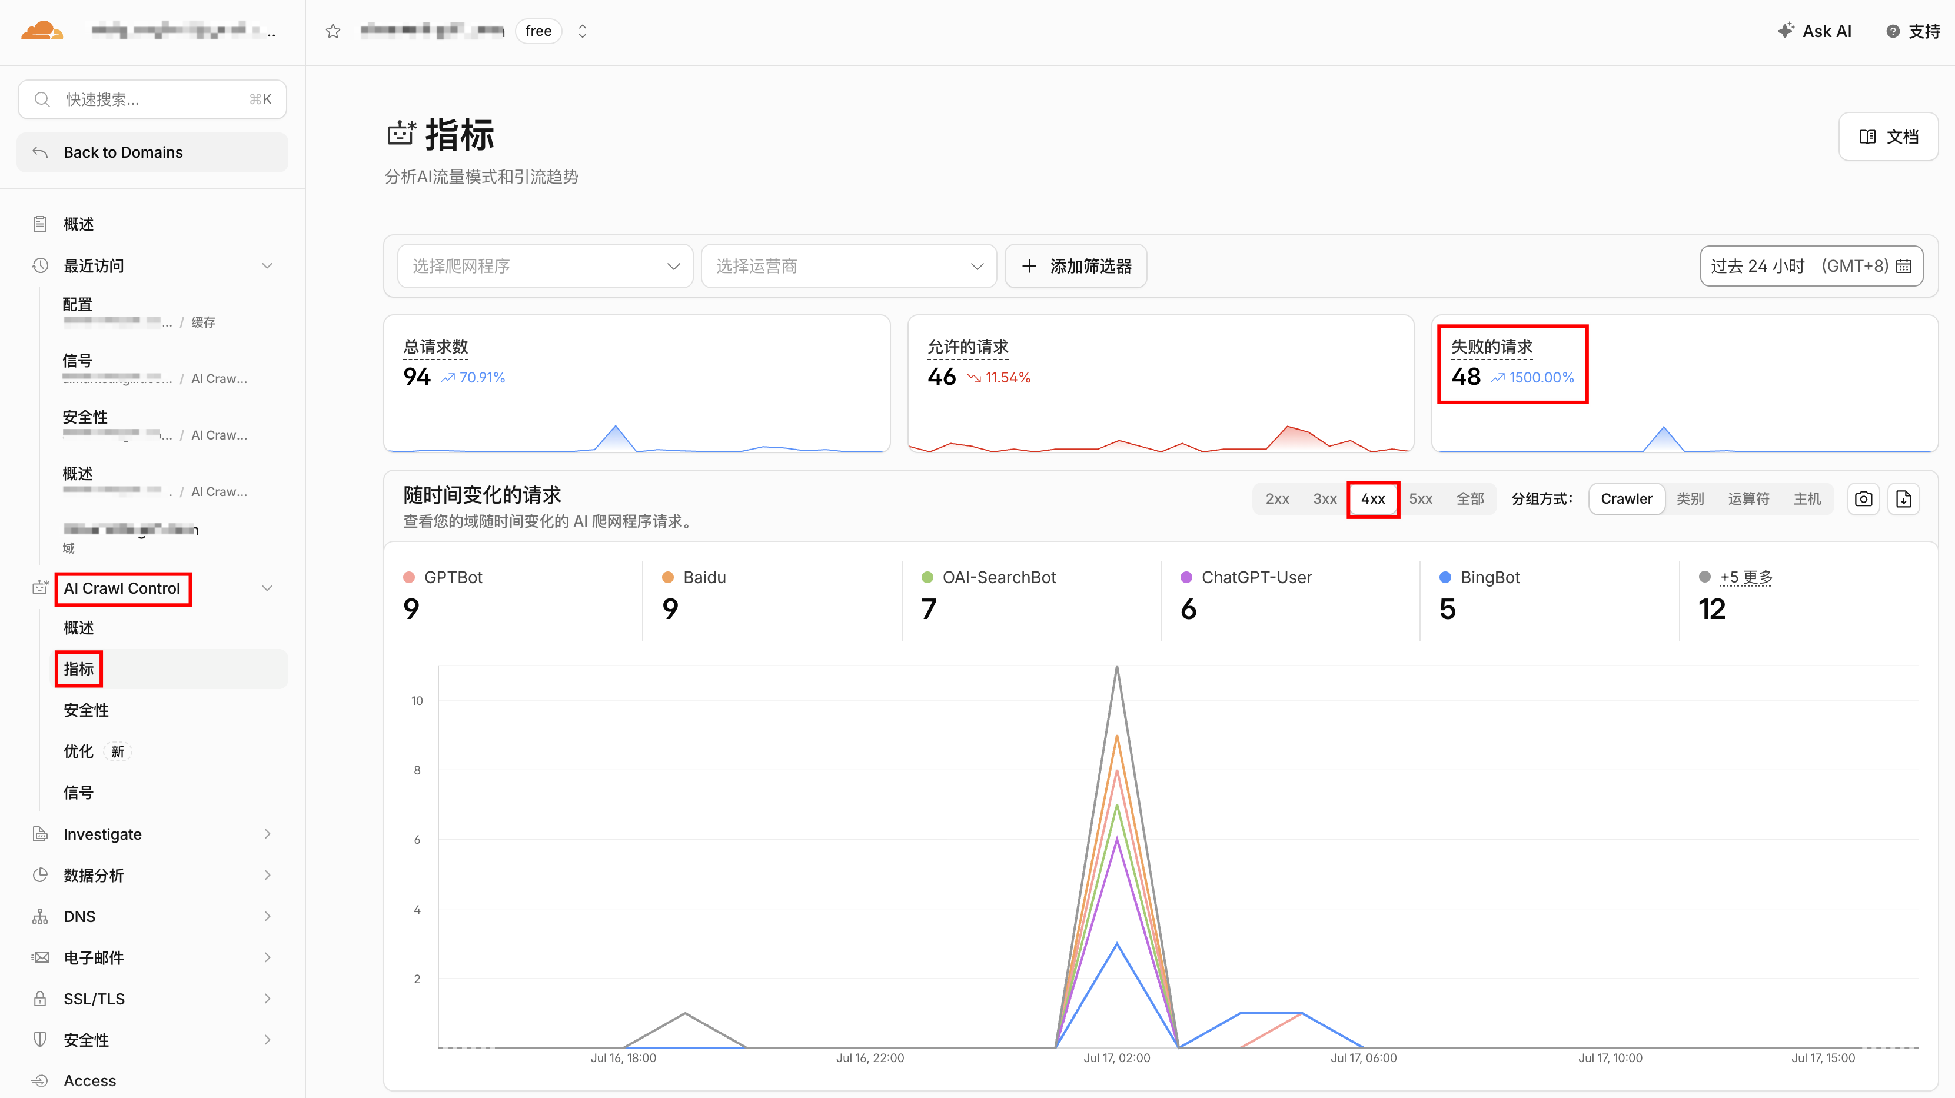The image size is (1955, 1098).
Task: Select 指标 in the sidebar
Action: click(x=171, y=669)
